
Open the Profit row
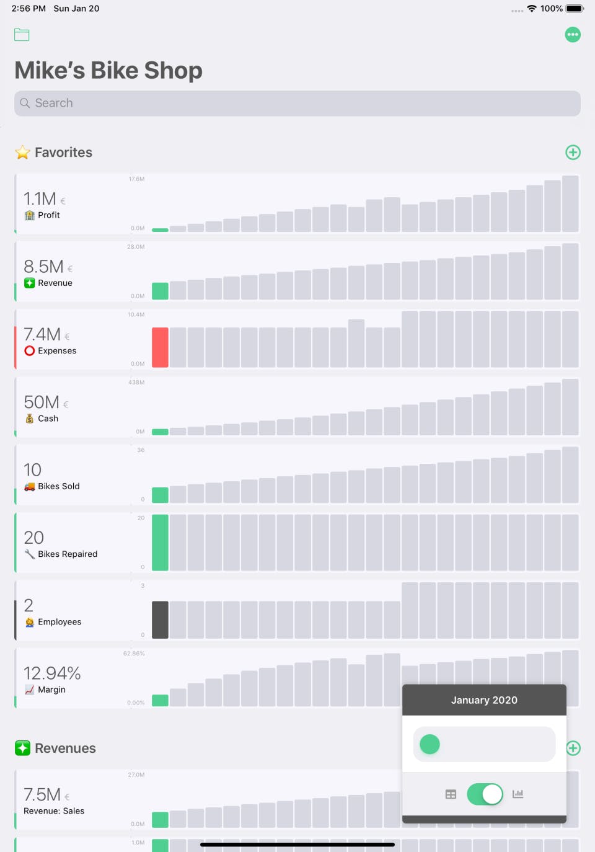tap(74, 205)
